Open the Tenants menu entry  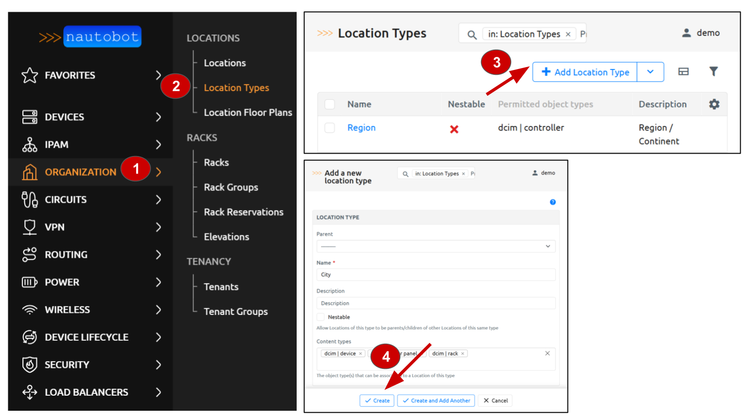pyautogui.click(x=221, y=287)
